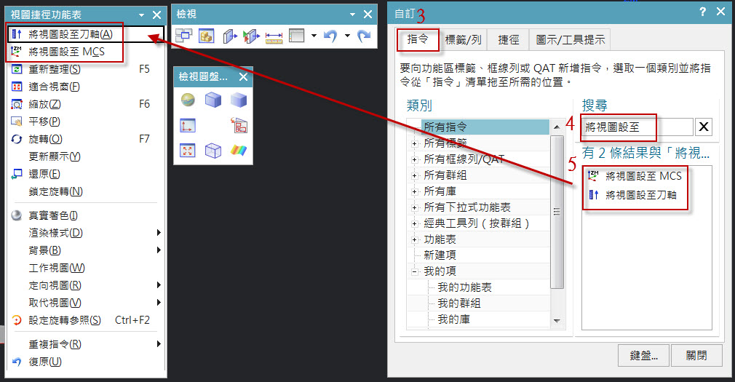Click the yellow stacked boxes icon in 檢視 toolbar

point(206,36)
